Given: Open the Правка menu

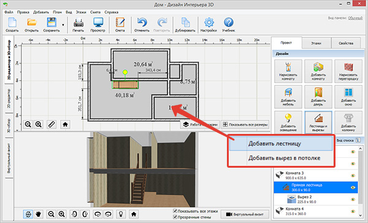Looking at the screenshot, I should (23, 12).
